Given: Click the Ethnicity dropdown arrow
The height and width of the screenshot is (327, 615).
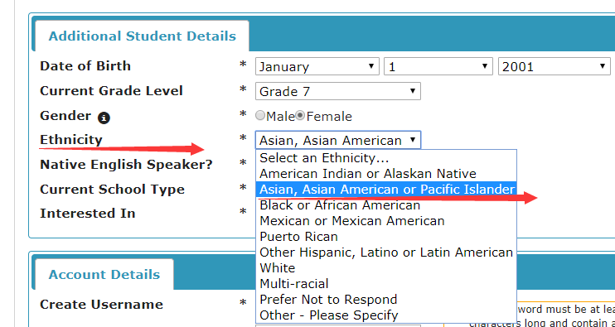Looking at the screenshot, I should pyautogui.click(x=413, y=140).
